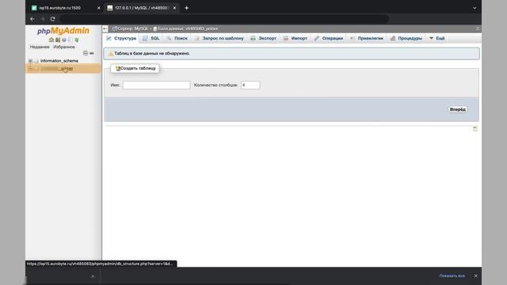Open the blue question-mark documentation icon
Image resolution: width=507 pixels, height=285 pixels.
pyautogui.click(x=64, y=40)
